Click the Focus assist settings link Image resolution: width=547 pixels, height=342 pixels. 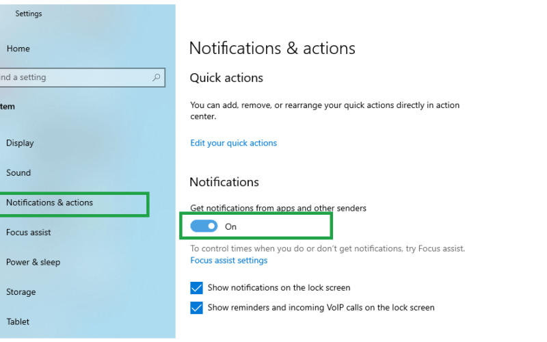(x=229, y=261)
